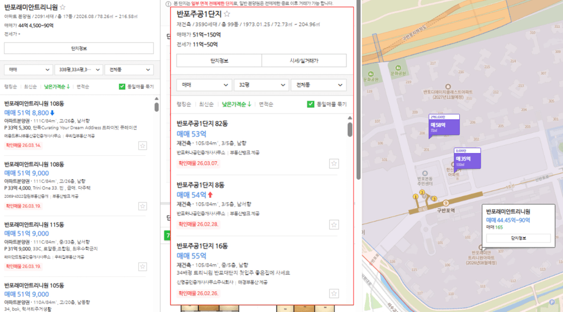Click the 확인매물 26.03.07. label
The height and width of the screenshot is (312, 563).
(198, 163)
